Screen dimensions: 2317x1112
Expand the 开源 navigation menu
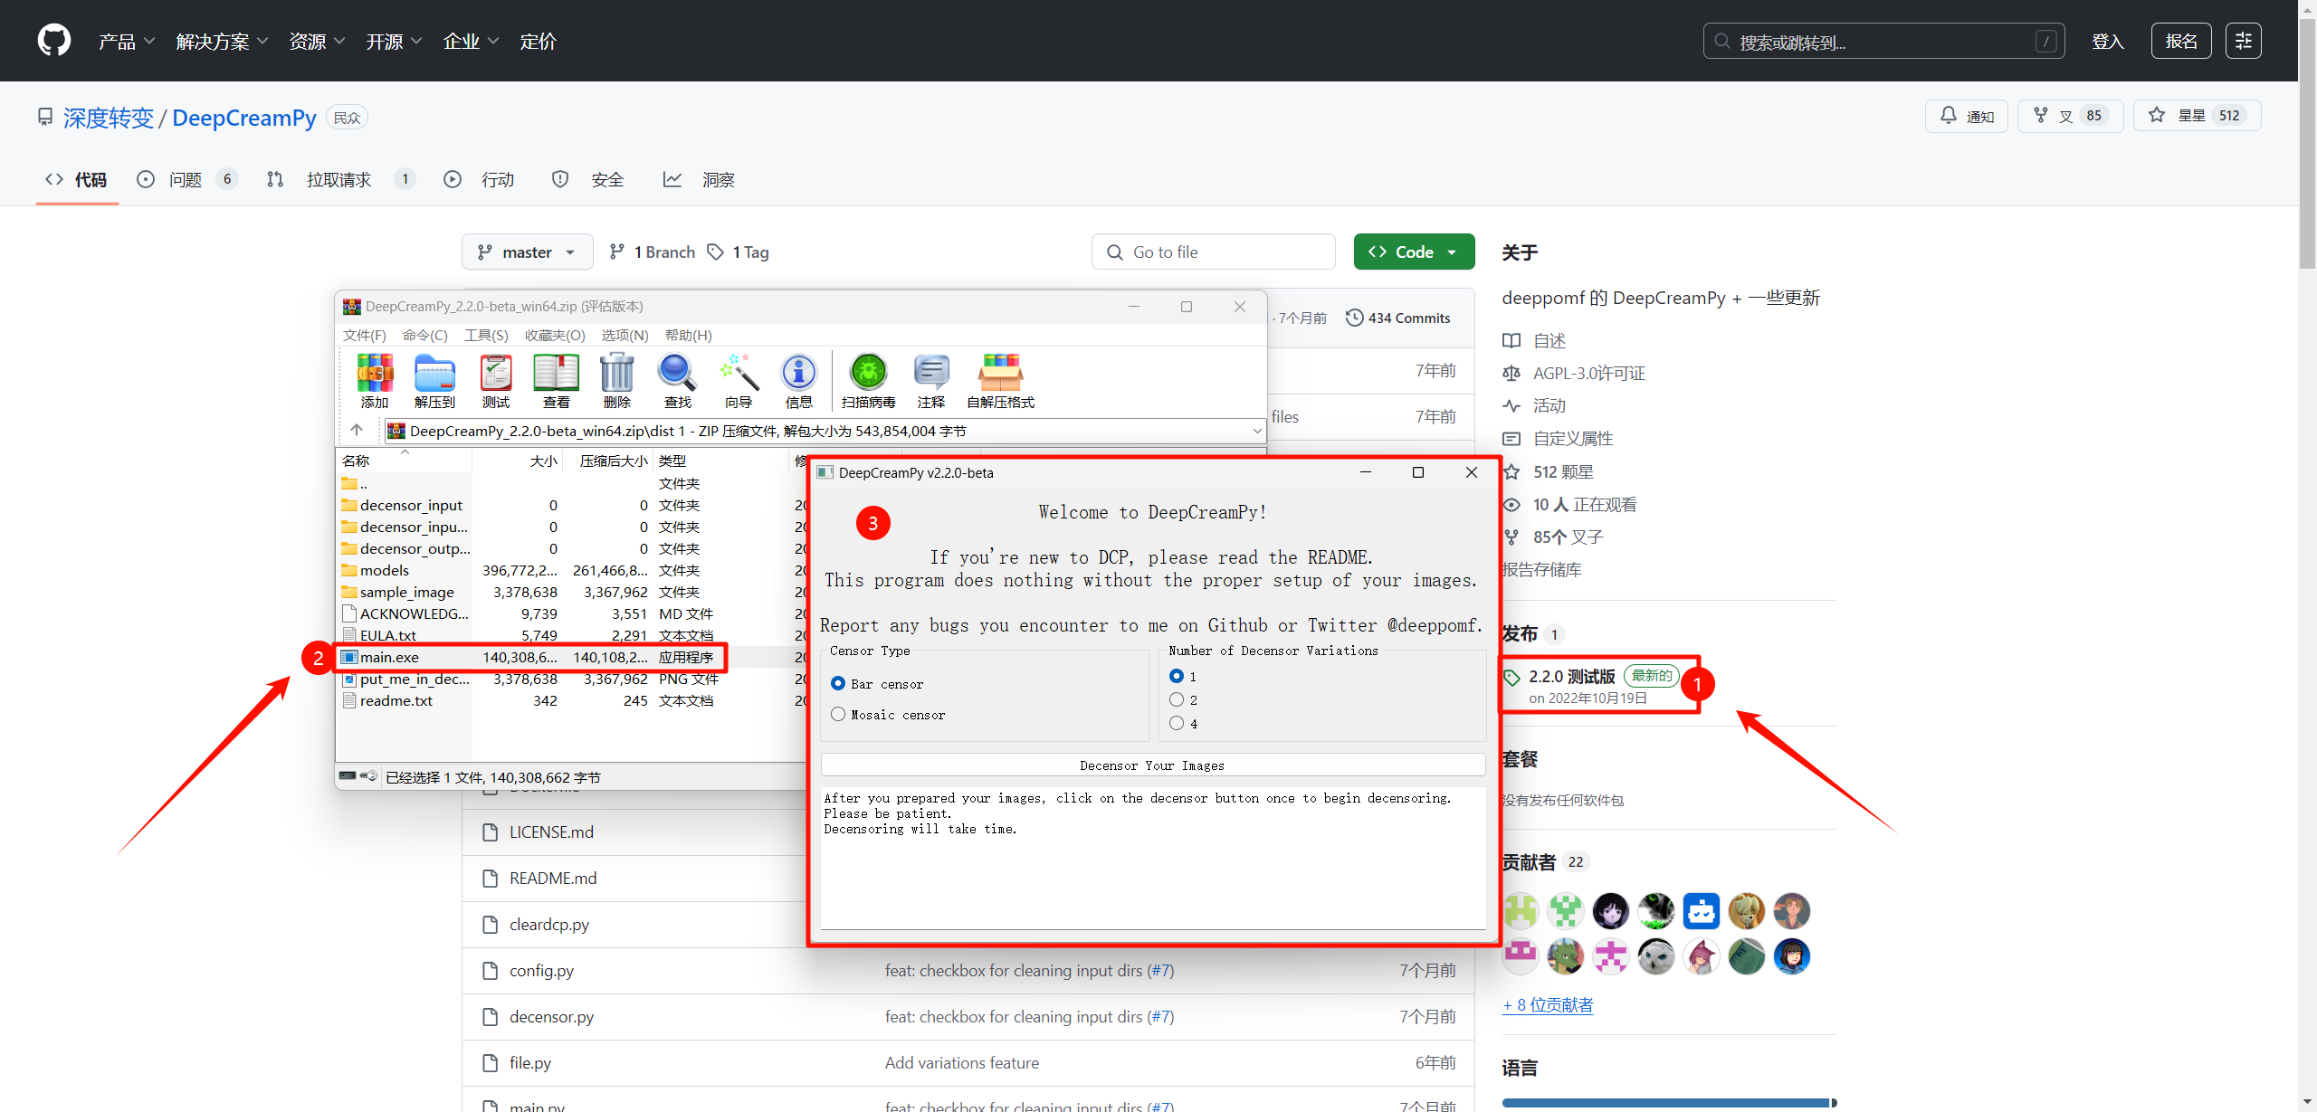(x=394, y=42)
